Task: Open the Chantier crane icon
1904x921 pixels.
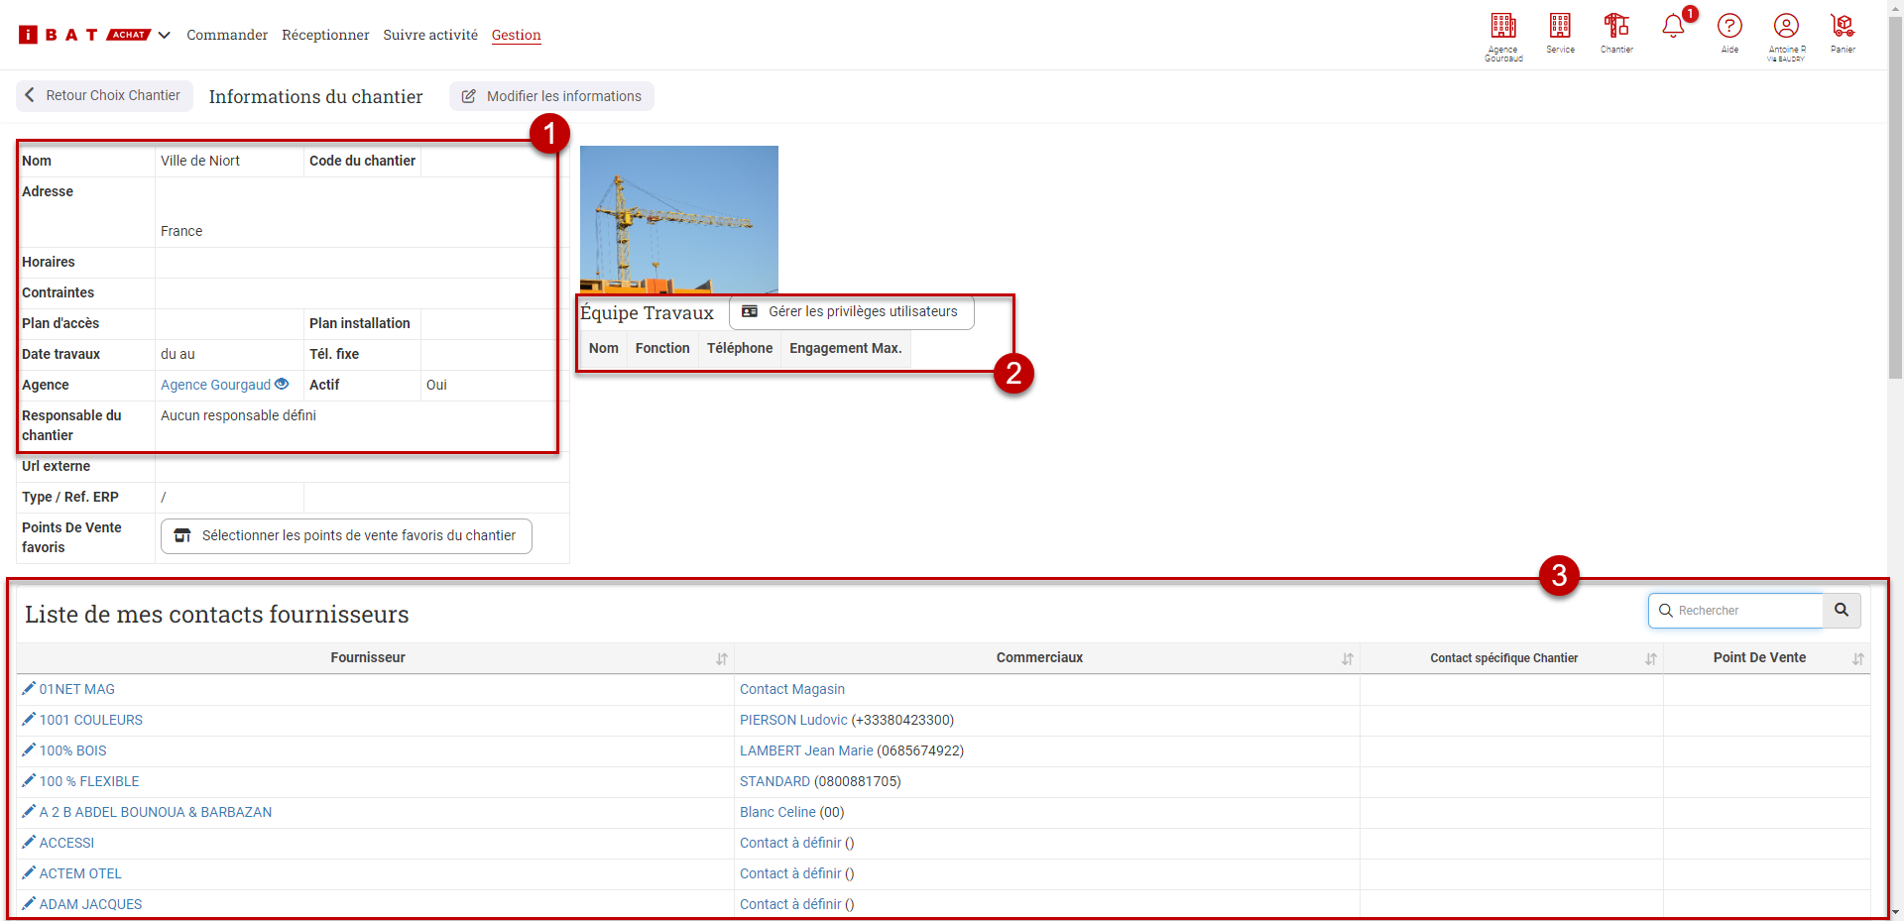Action: tap(1616, 27)
